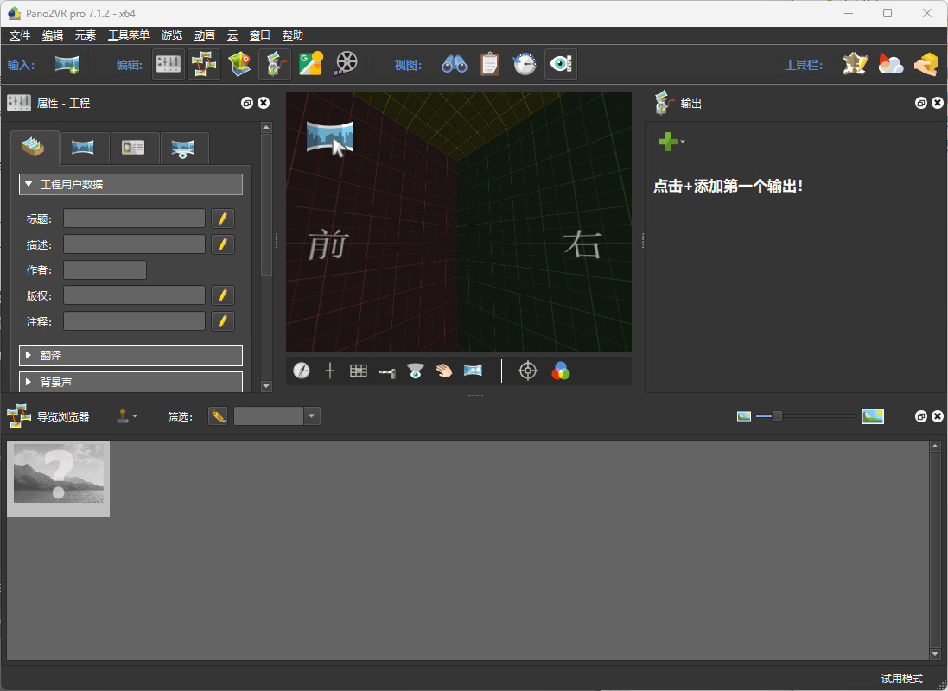
Task: Toggle the grid icon under the viewer
Action: click(x=358, y=371)
